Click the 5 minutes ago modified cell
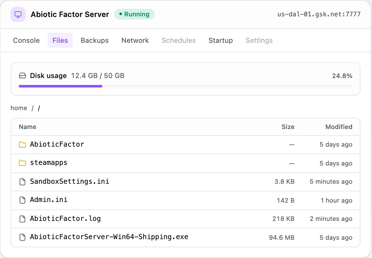Screen dimensions: 372x258 tap(331, 182)
